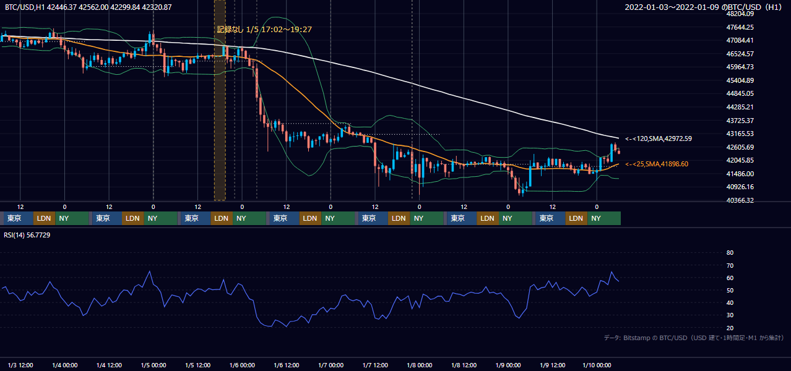The height and width of the screenshot is (371, 791).
Task: Click the 2022-01-03～2022-01-09 date range header
Action: point(704,7)
